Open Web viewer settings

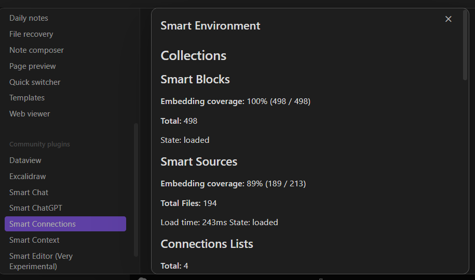click(x=30, y=114)
